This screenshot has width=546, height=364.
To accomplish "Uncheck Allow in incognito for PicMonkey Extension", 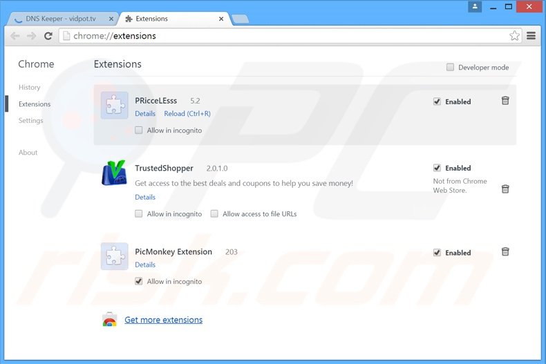I will (139, 281).
